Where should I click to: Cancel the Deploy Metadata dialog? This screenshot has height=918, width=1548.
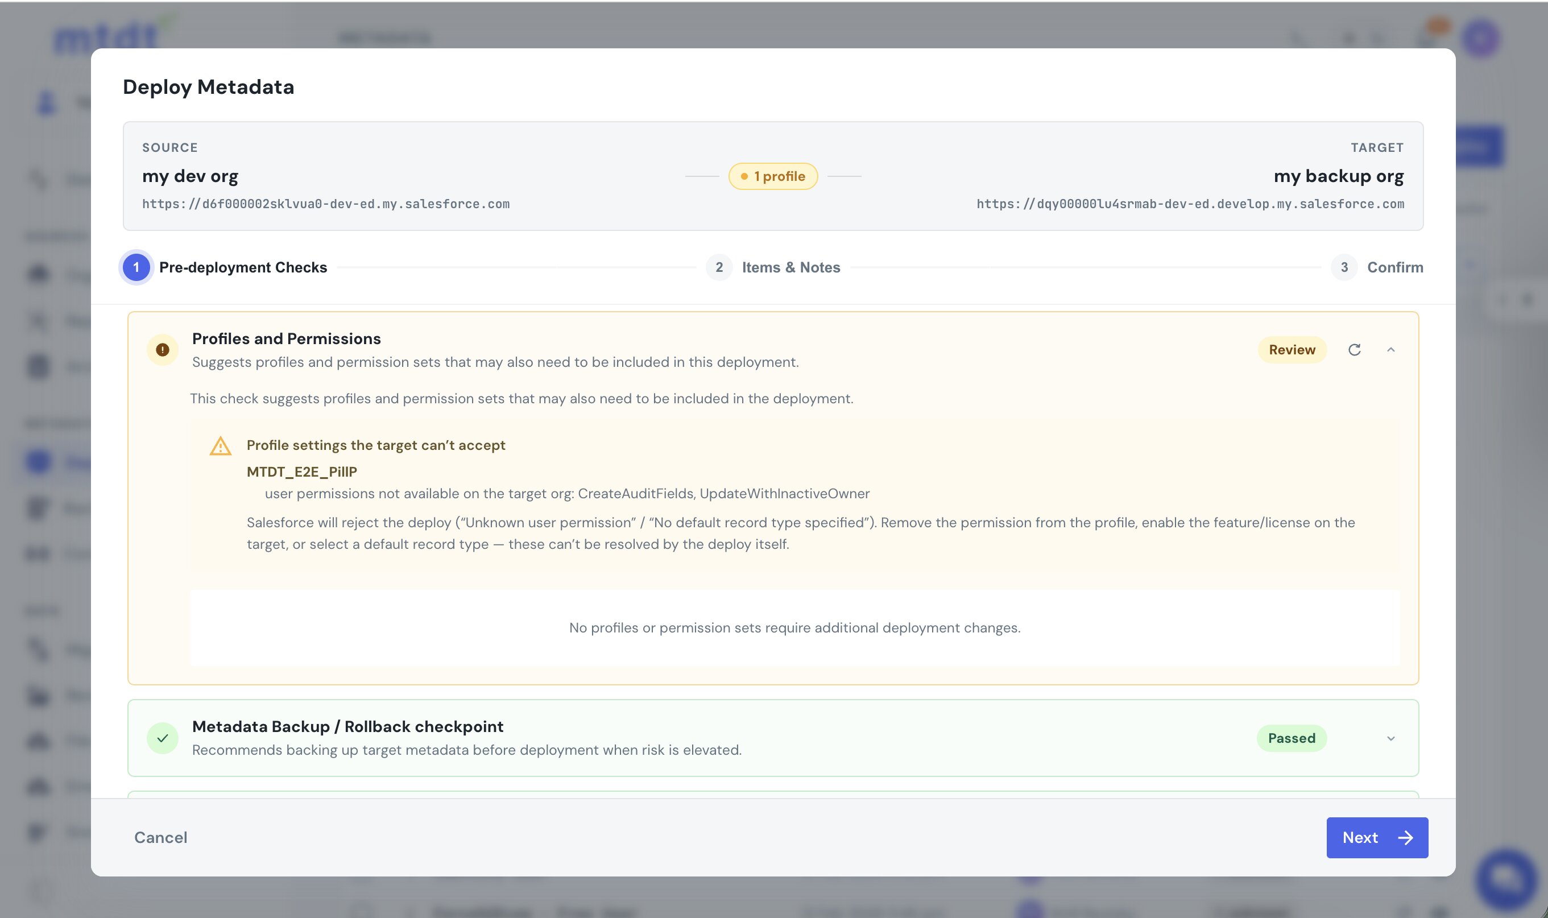[x=161, y=837]
